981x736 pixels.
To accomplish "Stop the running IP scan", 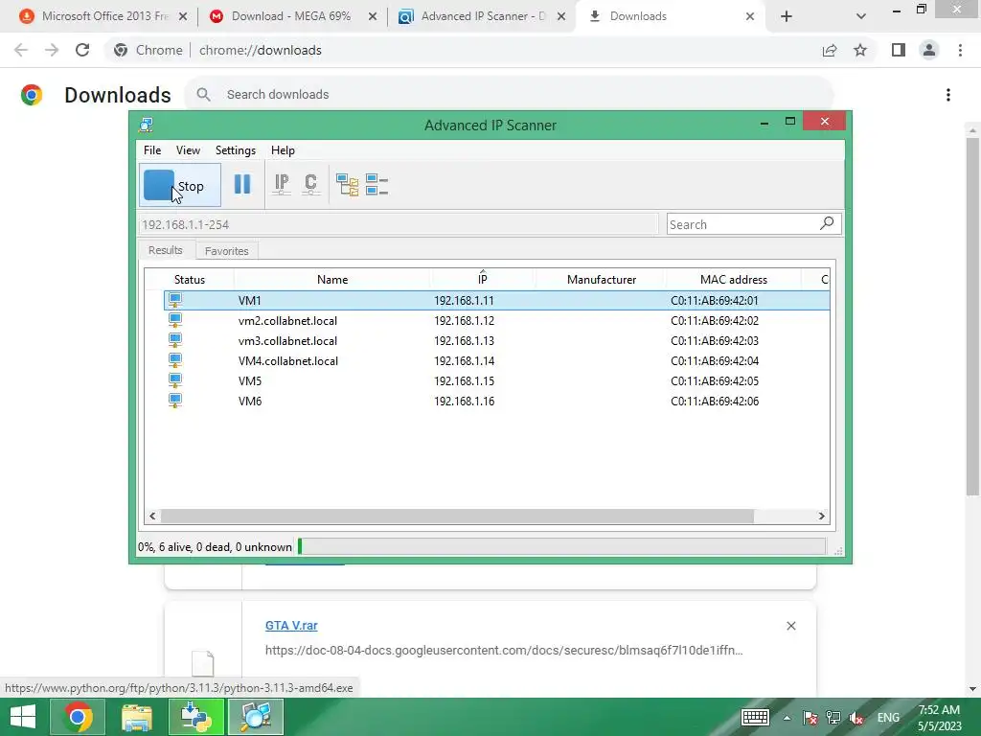I will click(180, 185).
